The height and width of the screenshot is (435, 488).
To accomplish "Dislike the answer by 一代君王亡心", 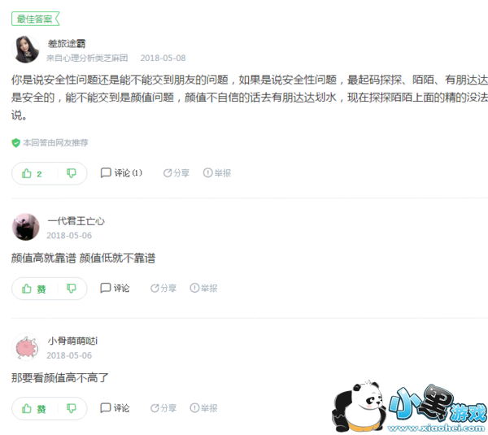I will tap(72, 289).
